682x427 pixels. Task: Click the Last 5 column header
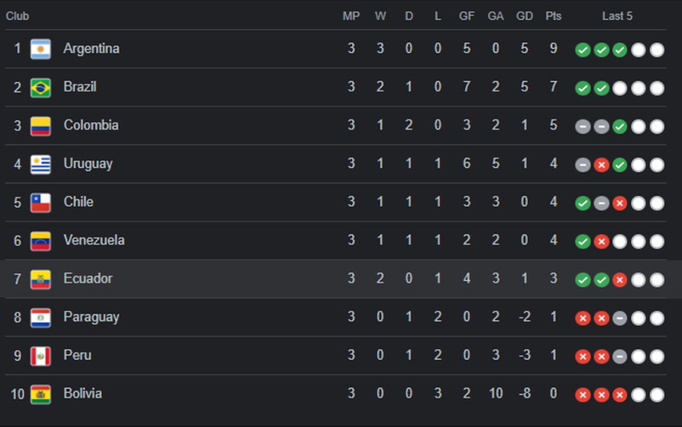(x=617, y=16)
